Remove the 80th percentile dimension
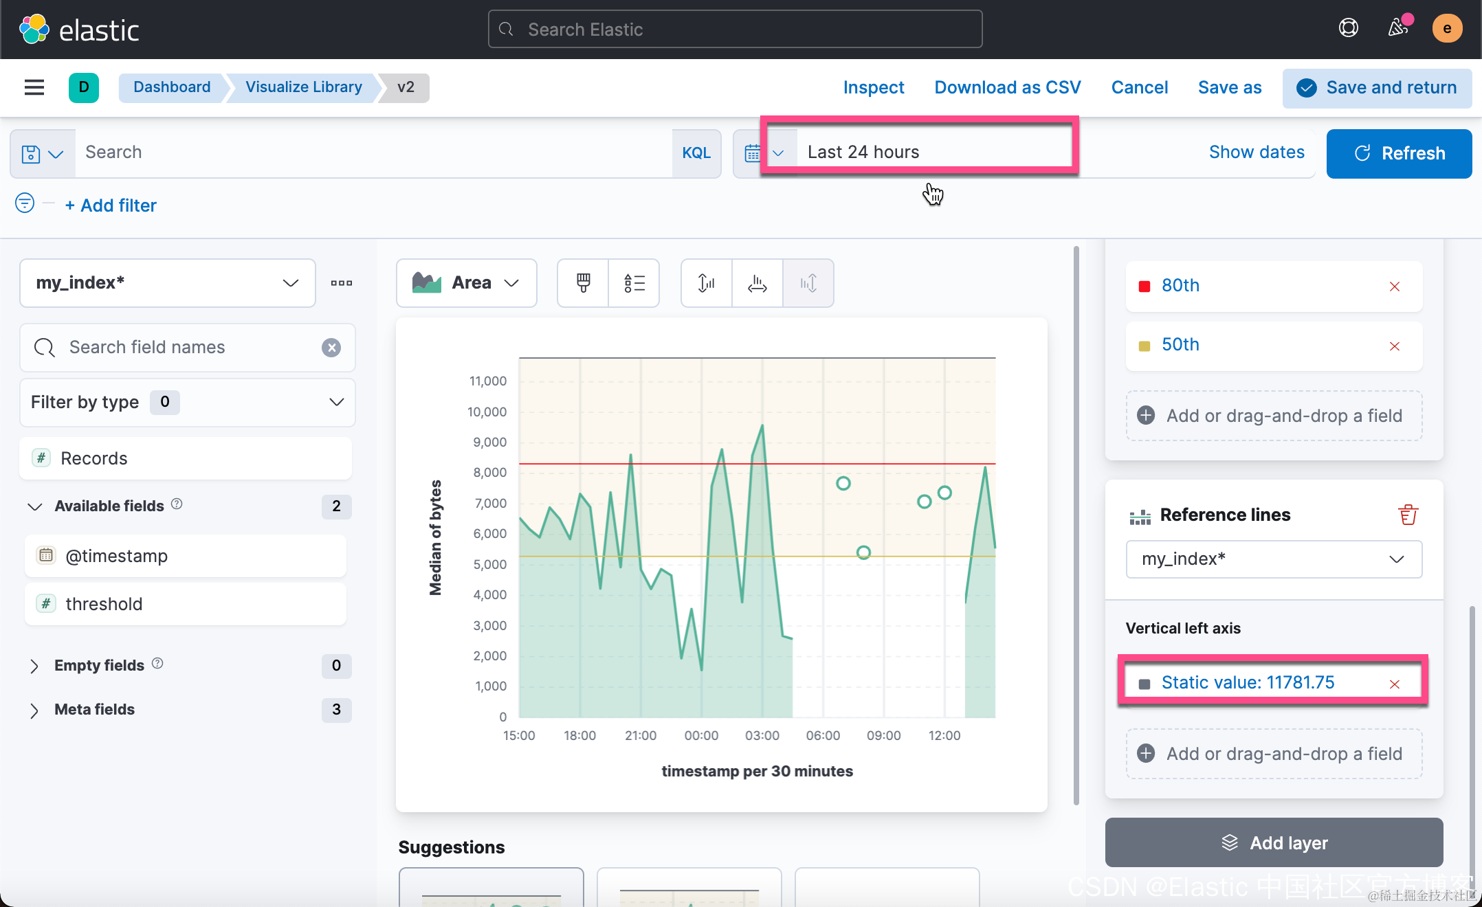1482x907 pixels. pyautogui.click(x=1394, y=287)
